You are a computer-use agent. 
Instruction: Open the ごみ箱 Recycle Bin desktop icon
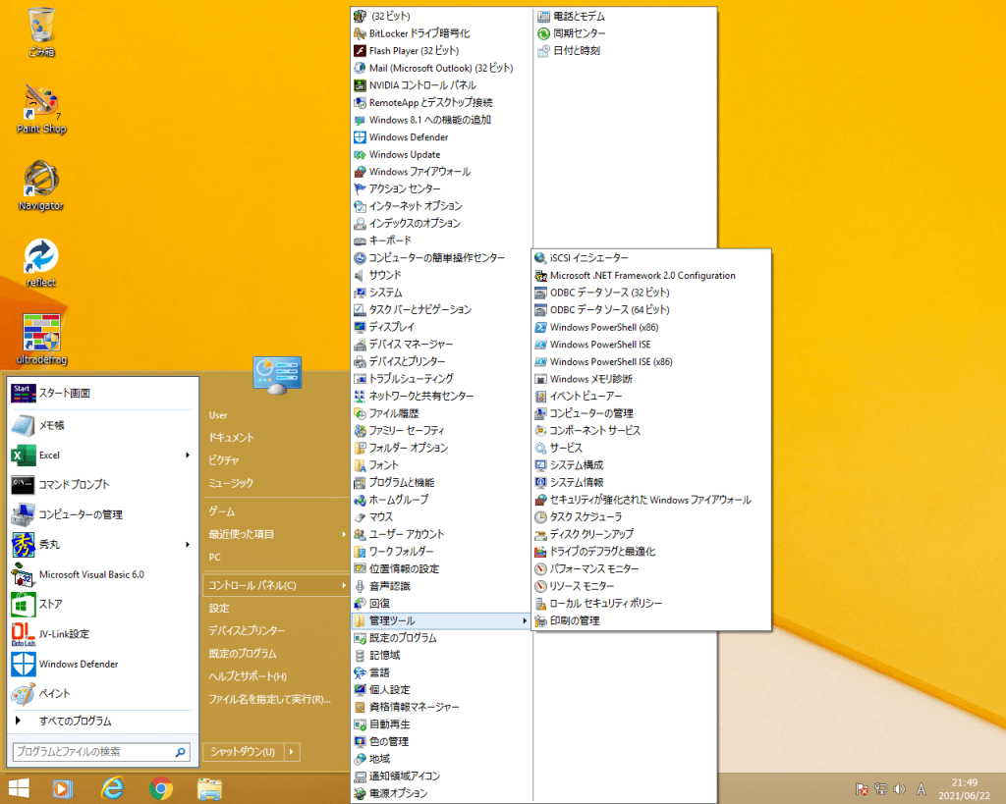point(41,30)
